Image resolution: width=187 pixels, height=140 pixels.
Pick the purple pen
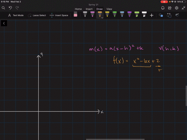129,14
